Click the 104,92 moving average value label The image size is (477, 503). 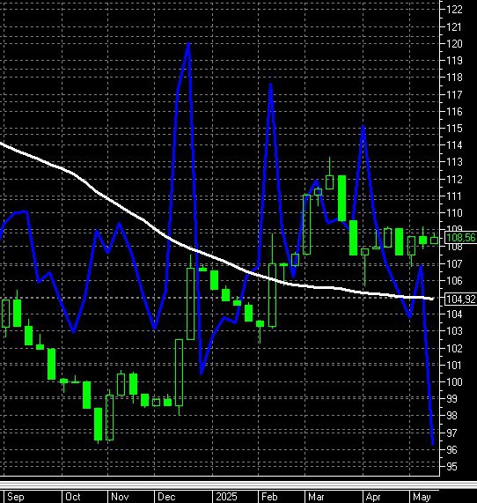[461, 299]
